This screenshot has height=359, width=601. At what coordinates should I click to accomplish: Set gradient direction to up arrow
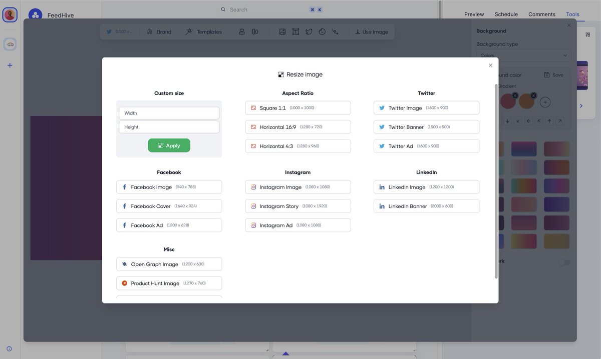point(549,121)
